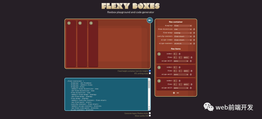Click the Flexy Boxes logo

point(131,6)
